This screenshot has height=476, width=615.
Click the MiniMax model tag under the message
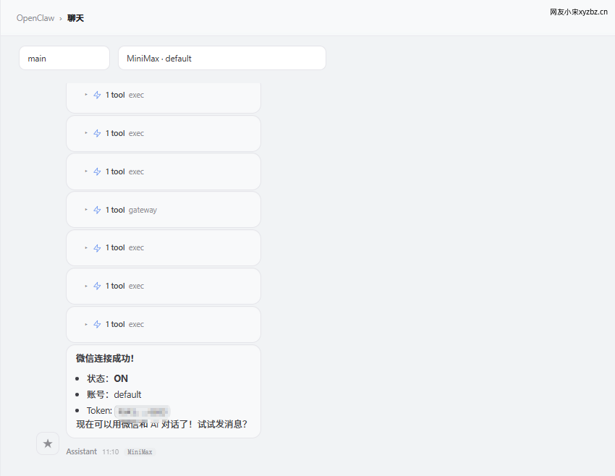point(140,451)
